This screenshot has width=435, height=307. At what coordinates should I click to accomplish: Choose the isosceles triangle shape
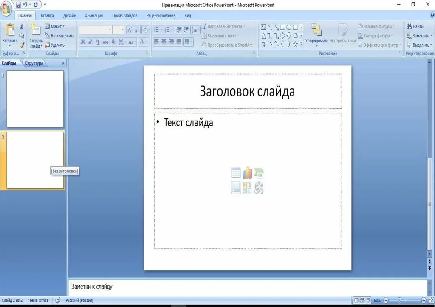point(263,36)
